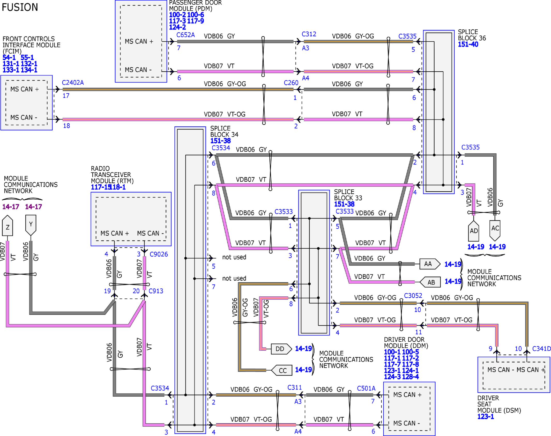Follow the 117-3 page reference
This screenshot has width=551, height=436.
pos(177,21)
